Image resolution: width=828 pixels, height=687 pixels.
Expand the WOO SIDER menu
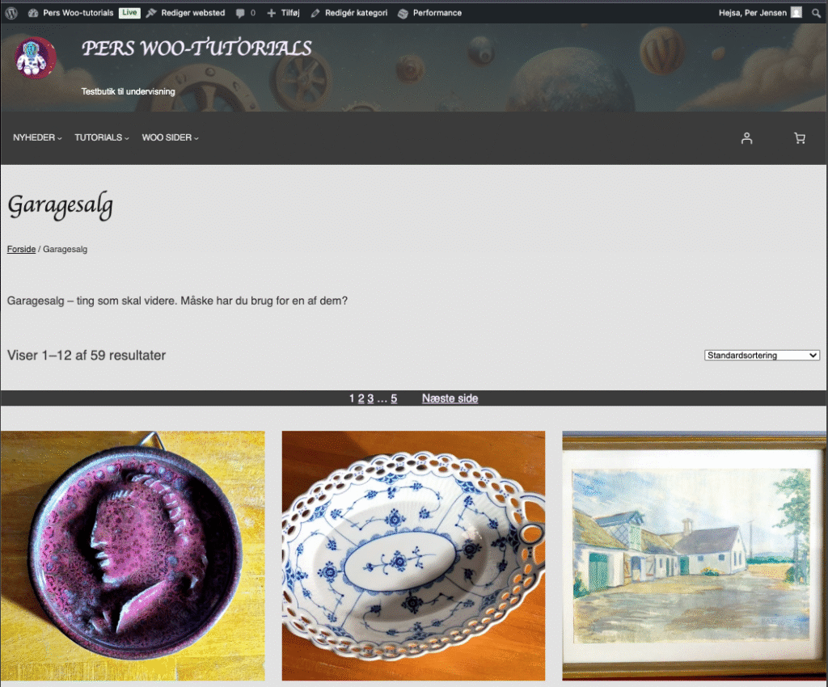point(170,137)
